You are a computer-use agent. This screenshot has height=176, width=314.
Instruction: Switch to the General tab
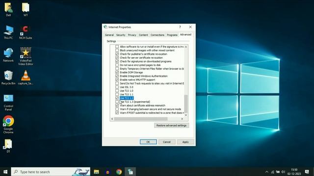pyautogui.click(x=109, y=35)
